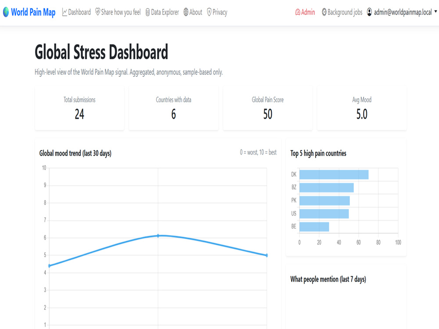439x329 pixels.
Task: Open the Privacy page
Action: point(217,12)
